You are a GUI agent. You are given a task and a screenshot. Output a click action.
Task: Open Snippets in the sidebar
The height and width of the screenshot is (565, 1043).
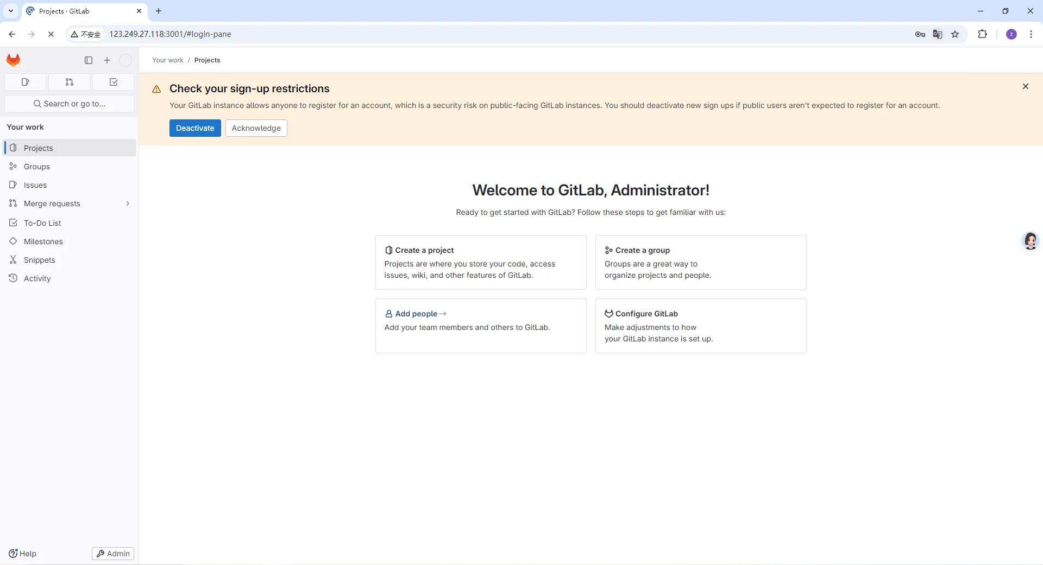pyautogui.click(x=70, y=260)
